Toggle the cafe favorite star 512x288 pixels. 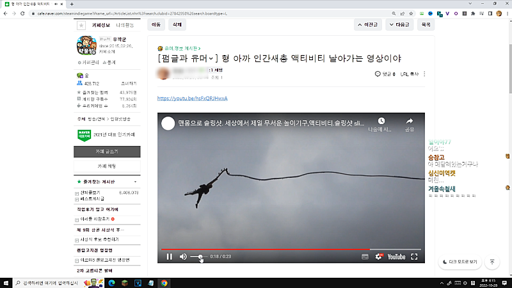point(81,25)
